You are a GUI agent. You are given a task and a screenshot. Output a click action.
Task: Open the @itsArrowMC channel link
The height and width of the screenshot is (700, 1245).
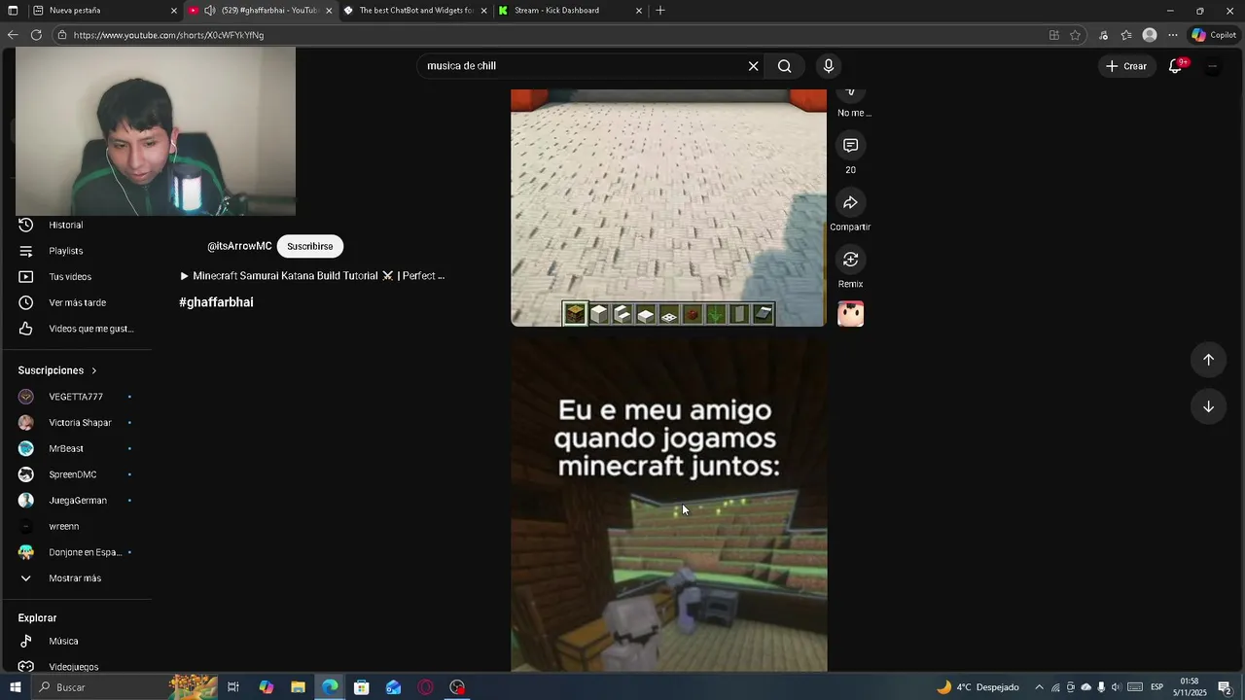pos(239,246)
